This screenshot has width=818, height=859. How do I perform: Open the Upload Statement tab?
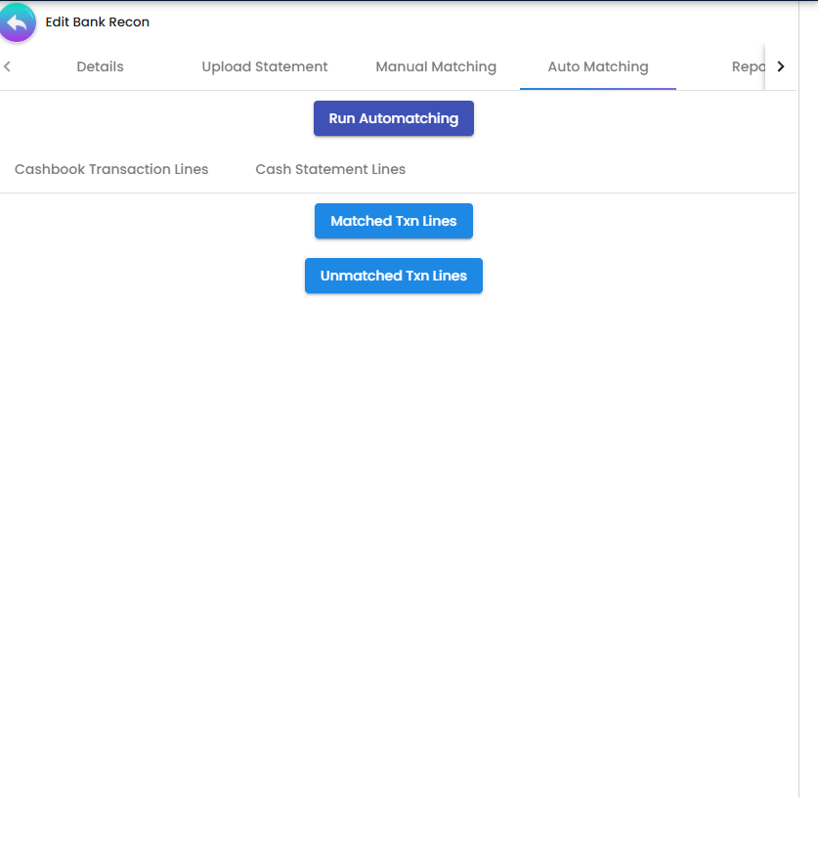click(264, 66)
